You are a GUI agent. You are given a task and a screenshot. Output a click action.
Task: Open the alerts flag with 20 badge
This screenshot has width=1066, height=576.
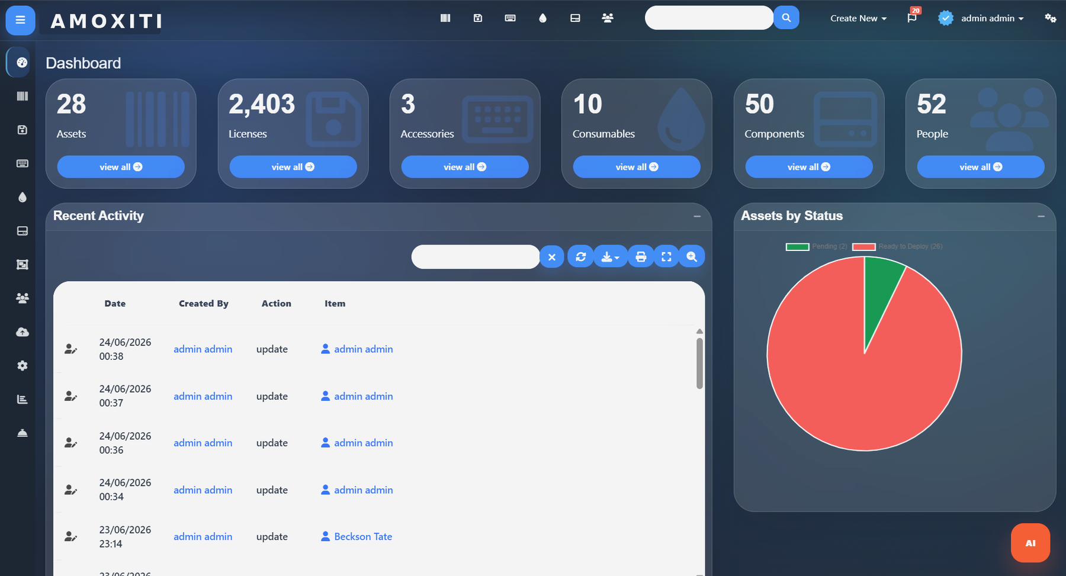pos(912,18)
